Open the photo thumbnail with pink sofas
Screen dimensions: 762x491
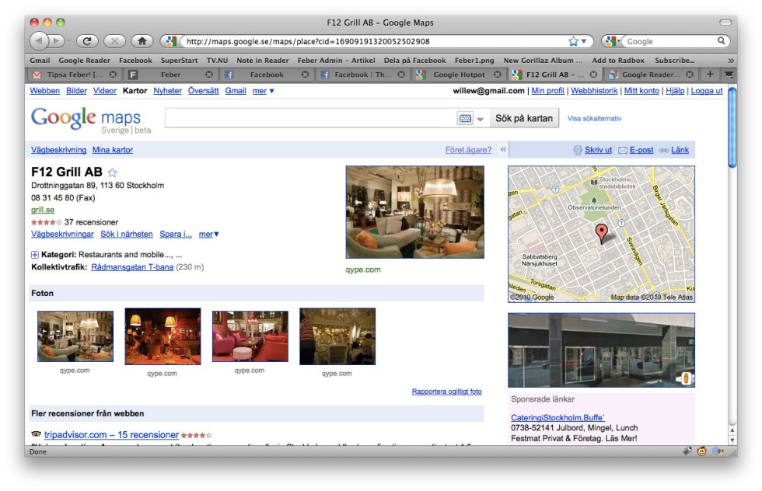[250, 336]
